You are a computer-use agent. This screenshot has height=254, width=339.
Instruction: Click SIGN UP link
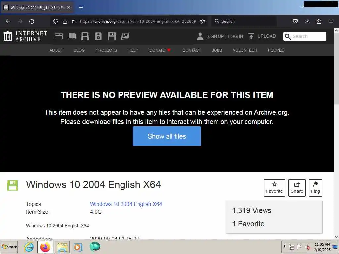[x=215, y=36]
